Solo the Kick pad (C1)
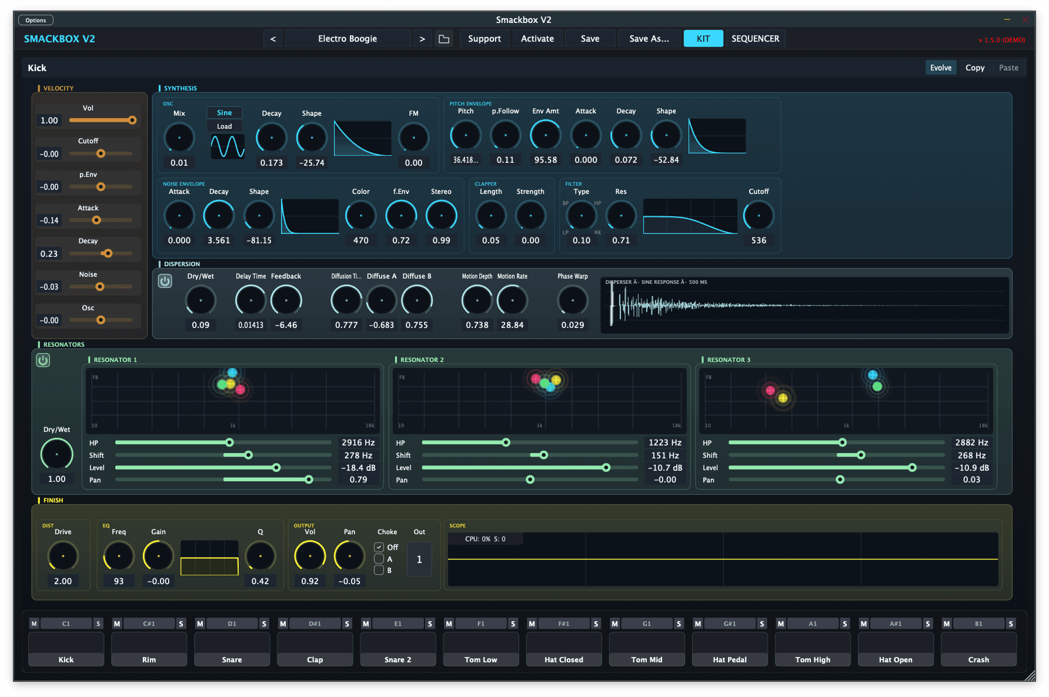The image size is (1049, 697). [98, 624]
